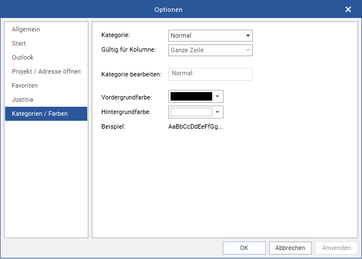Click the Anwenden button
362x259 pixels.
click(336, 248)
